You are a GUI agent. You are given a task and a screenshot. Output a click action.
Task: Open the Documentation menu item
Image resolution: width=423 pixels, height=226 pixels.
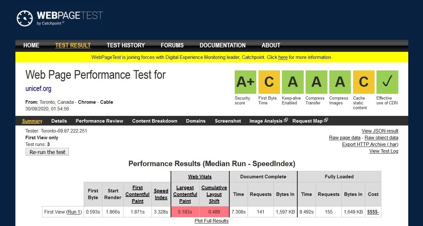223,45
